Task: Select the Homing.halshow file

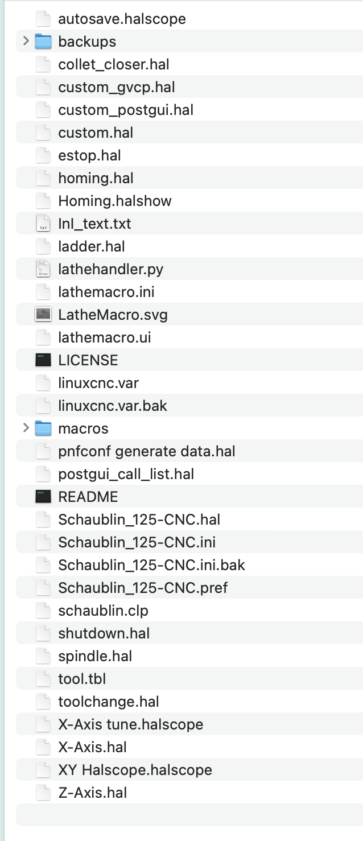Action: click(189, 200)
